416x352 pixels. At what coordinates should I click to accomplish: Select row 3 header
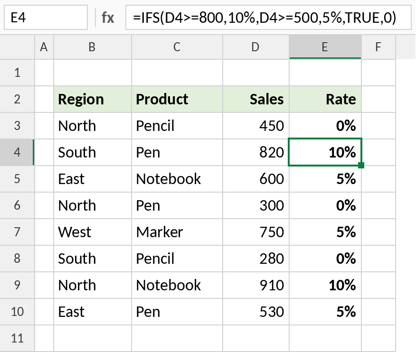click(x=17, y=126)
